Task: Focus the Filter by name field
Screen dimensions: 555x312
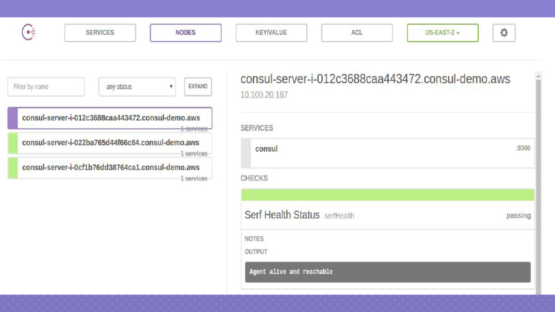Action: pos(46,87)
